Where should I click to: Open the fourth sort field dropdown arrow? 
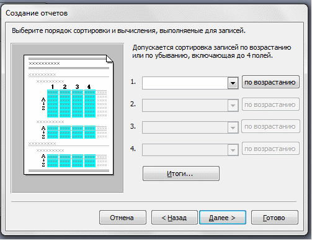click(233, 150)
